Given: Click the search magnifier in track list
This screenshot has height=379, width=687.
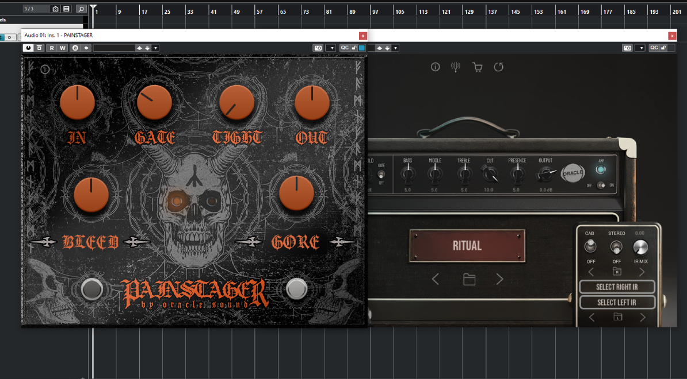Looking at the screenshot, I should pyautogui.click(x=81, y=9).
